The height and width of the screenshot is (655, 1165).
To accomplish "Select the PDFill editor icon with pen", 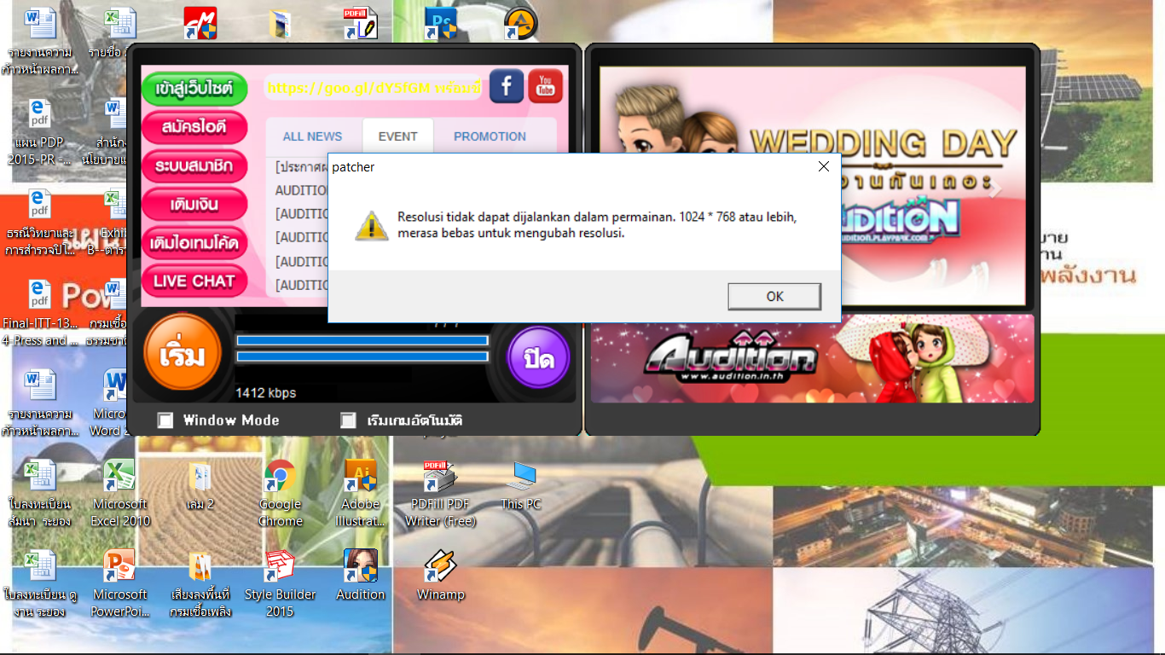I will tap(361, 23).
